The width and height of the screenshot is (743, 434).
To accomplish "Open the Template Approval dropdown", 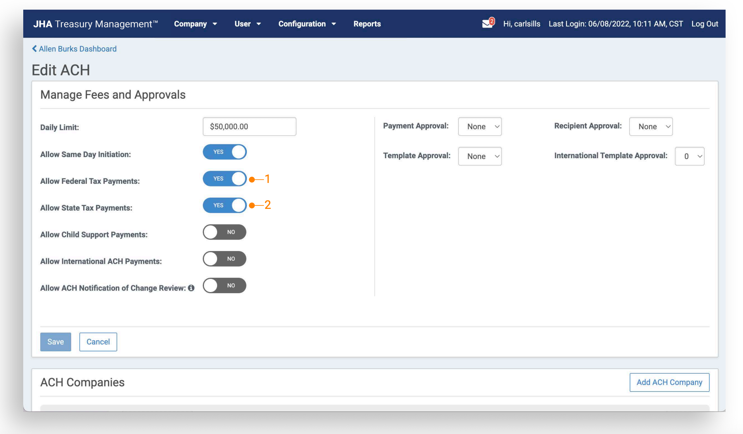I will pos(480,156).
